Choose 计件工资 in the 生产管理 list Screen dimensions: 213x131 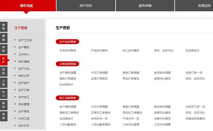(24, 119)
